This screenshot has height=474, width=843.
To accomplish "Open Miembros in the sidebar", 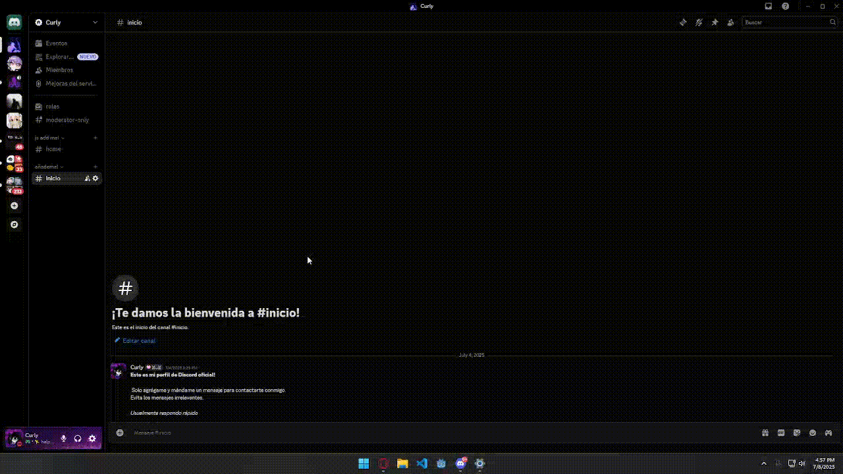I will click(x=66, y=70).
